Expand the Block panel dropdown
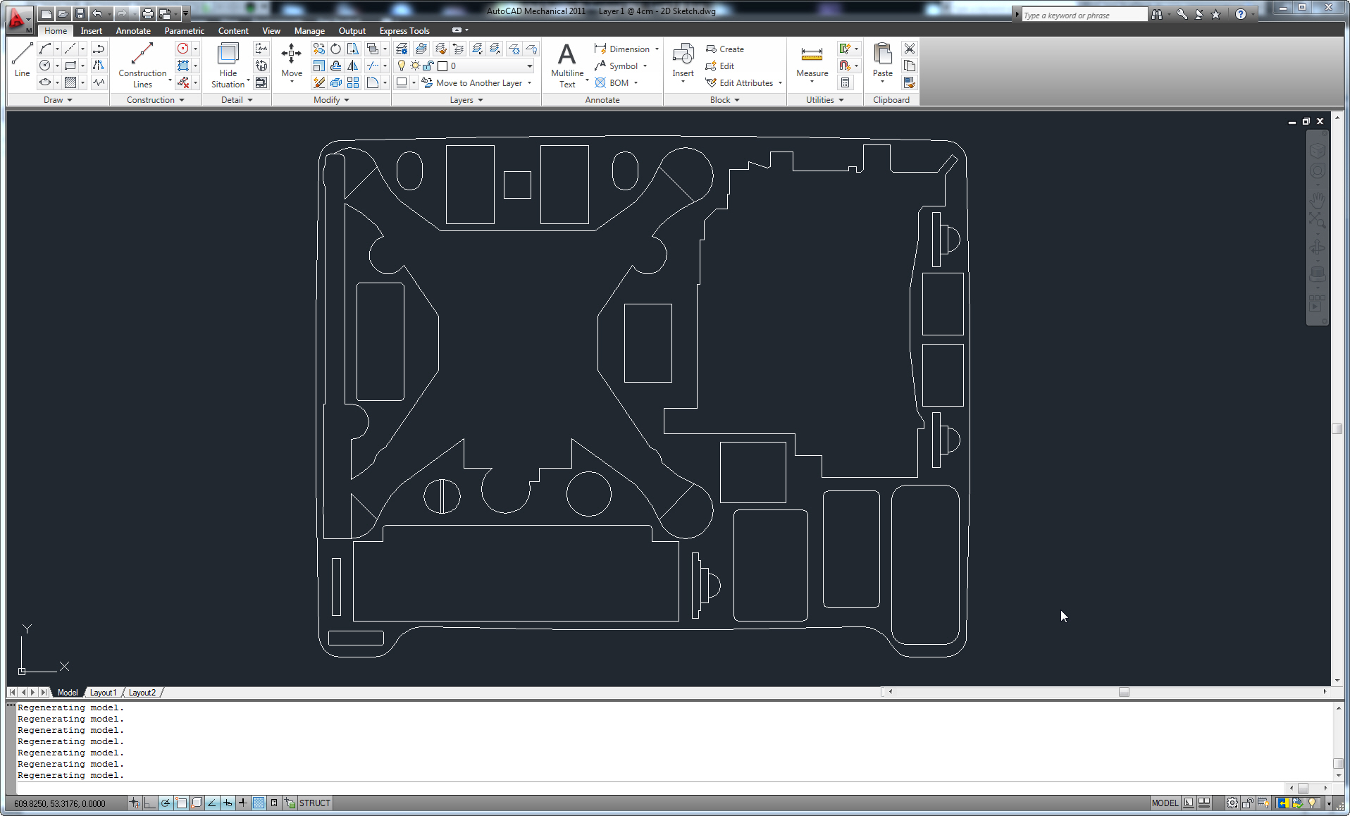Viewport: 1350px width, 816px height. [724, 100]
